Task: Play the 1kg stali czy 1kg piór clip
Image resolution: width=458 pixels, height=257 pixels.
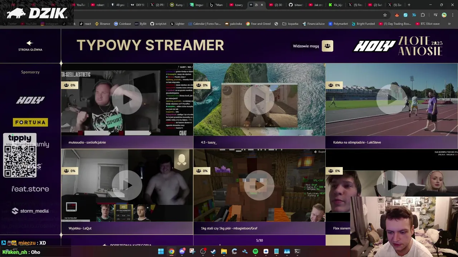Action: [x=259, y=185]
